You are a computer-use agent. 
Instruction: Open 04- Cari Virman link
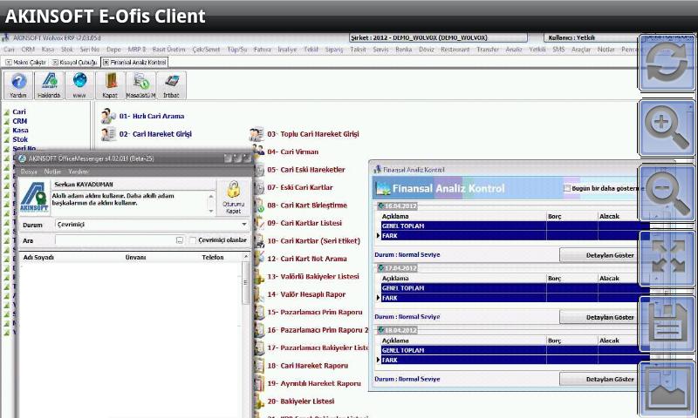pos(292,152)
